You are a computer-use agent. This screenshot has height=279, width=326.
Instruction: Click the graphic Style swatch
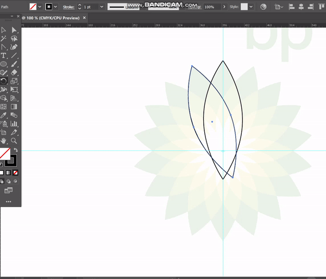[x=244, y=7]
